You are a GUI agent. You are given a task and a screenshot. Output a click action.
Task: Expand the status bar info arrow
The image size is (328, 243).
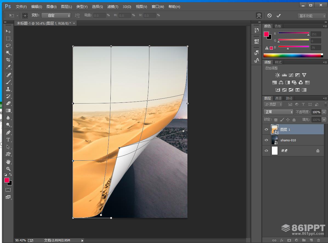pos(82,241)
